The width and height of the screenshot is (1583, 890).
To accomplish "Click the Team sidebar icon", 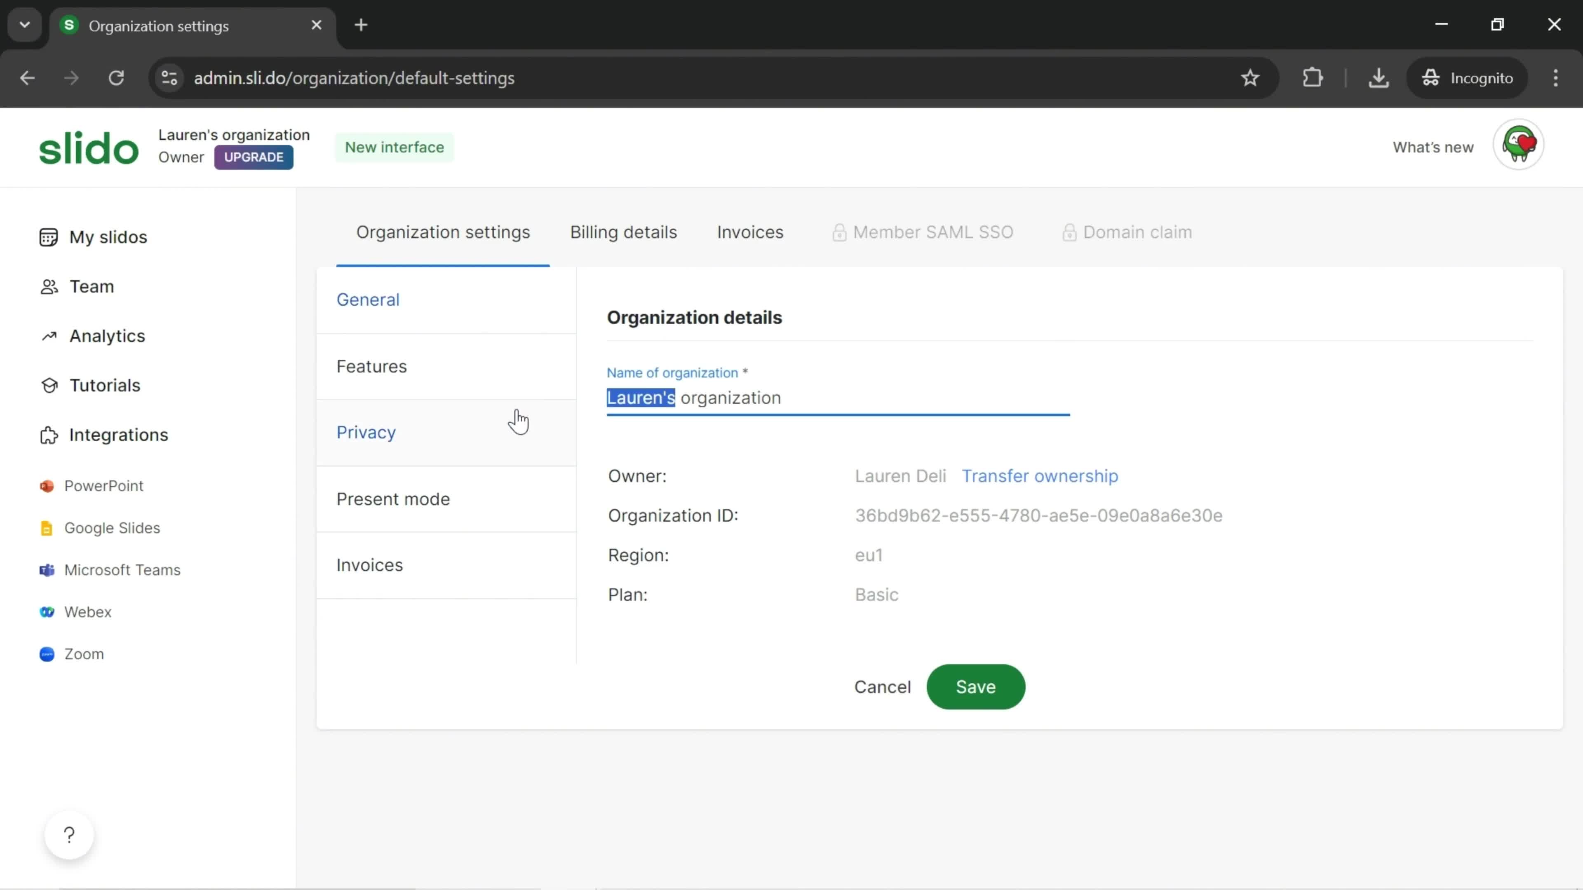I will pyautogui.click(x=47, y=286).
